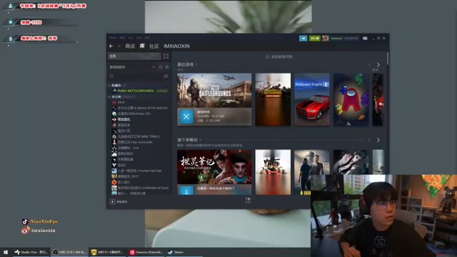Image resolution: width=457 pixels, height=257 pixels.
Task: Show previous recent games with left arrow
Action: [x=370, y=65]
